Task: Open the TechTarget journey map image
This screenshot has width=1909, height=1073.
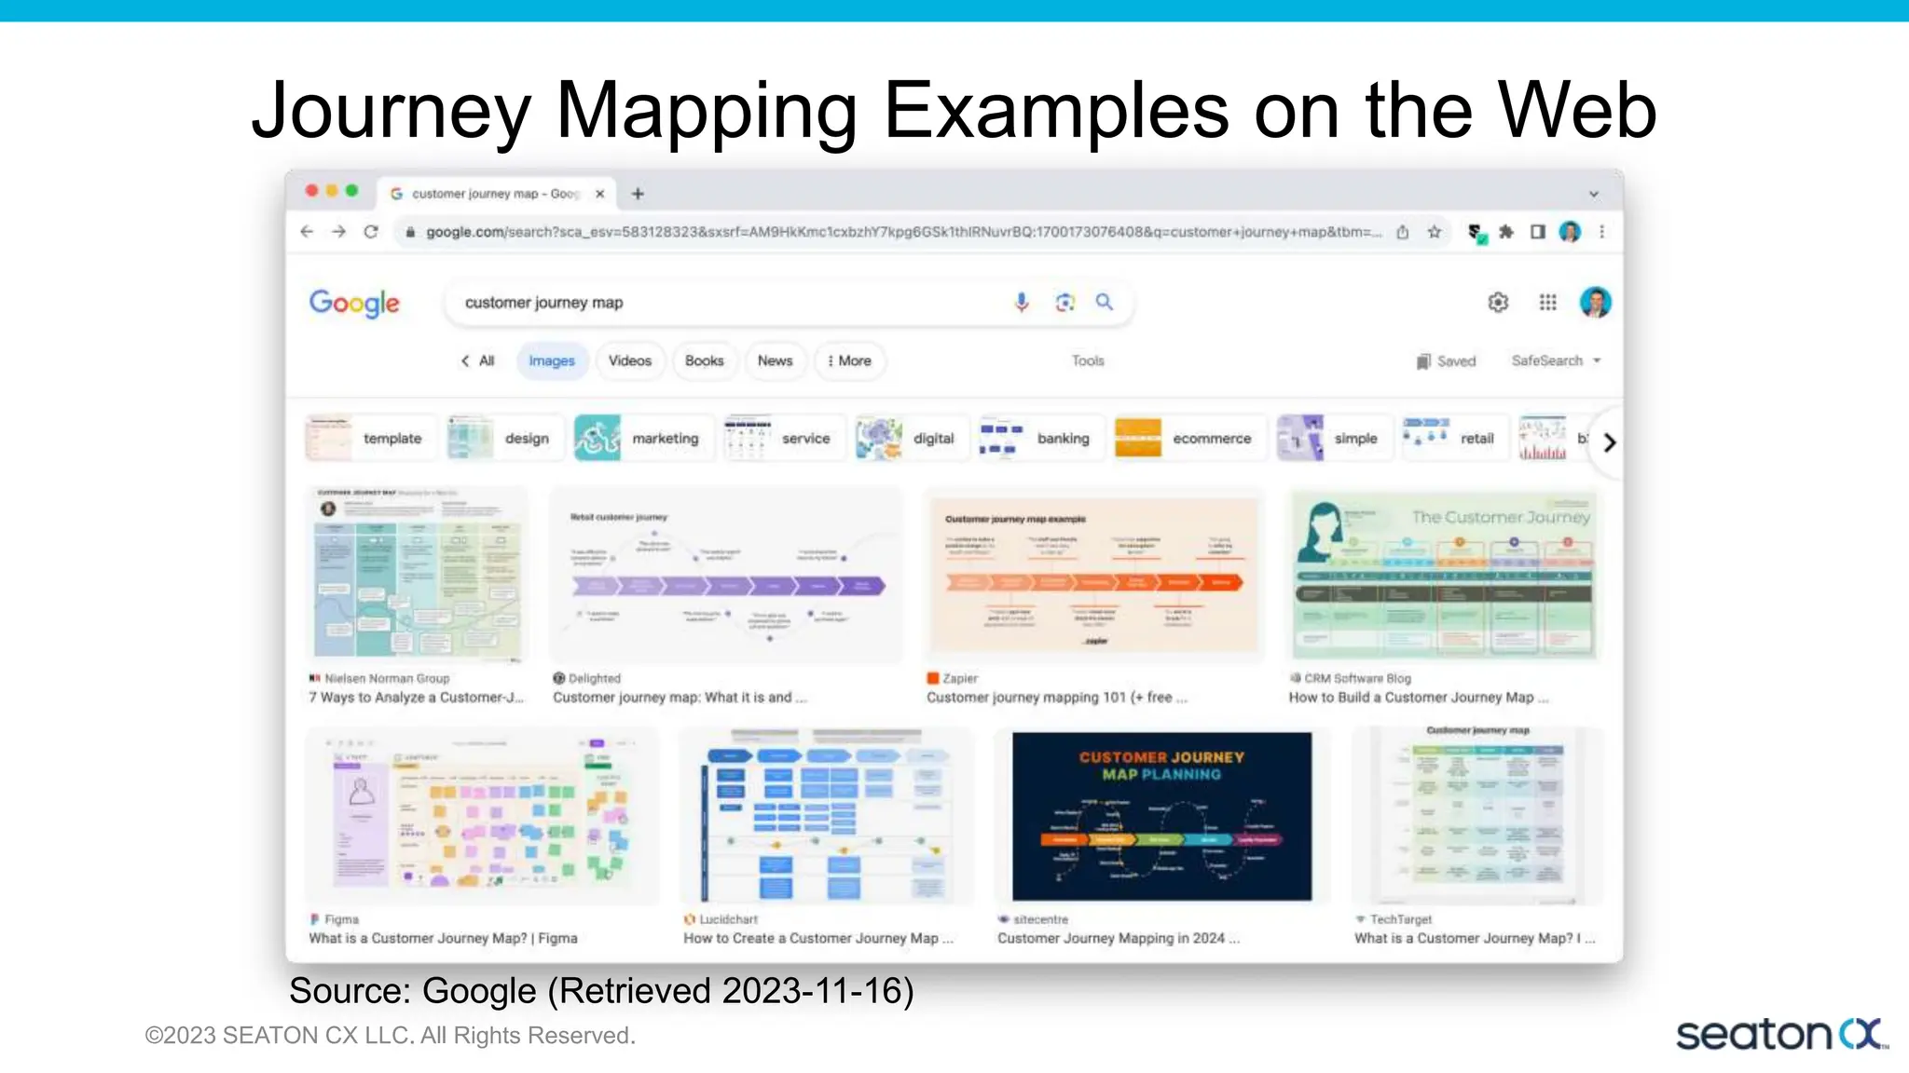Action: point(1477,816)
